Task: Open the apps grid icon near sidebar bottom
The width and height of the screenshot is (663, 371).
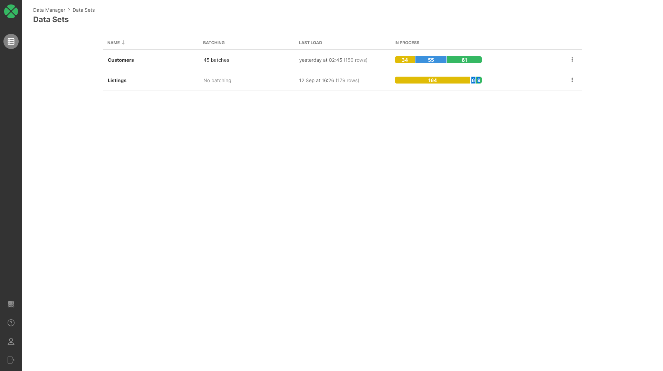Action: [x=11, y=304]
